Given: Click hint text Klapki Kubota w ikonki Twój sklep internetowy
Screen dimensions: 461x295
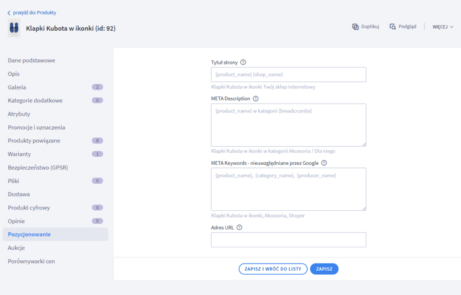Looking at the screenshot, I should pyautogui.click(x=263, y=87).
